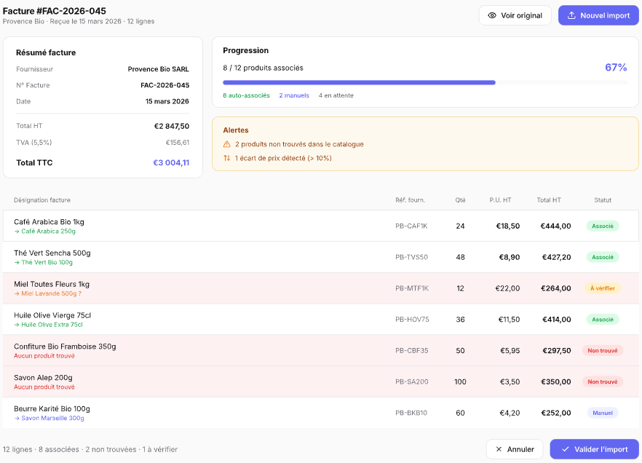Image resolution: width=642 pixels, height=463 pixels.
Task: Click the X icon on Annuler button
Action: coord(500,449)
